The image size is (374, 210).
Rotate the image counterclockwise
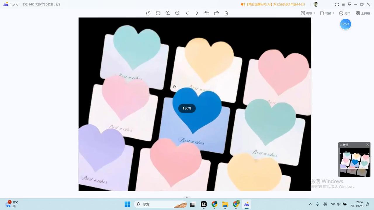point(207,13)
